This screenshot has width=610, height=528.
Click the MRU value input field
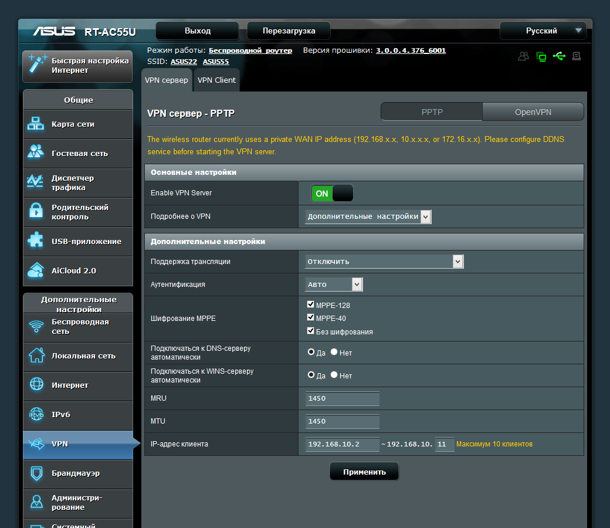(x=342, y=399)
